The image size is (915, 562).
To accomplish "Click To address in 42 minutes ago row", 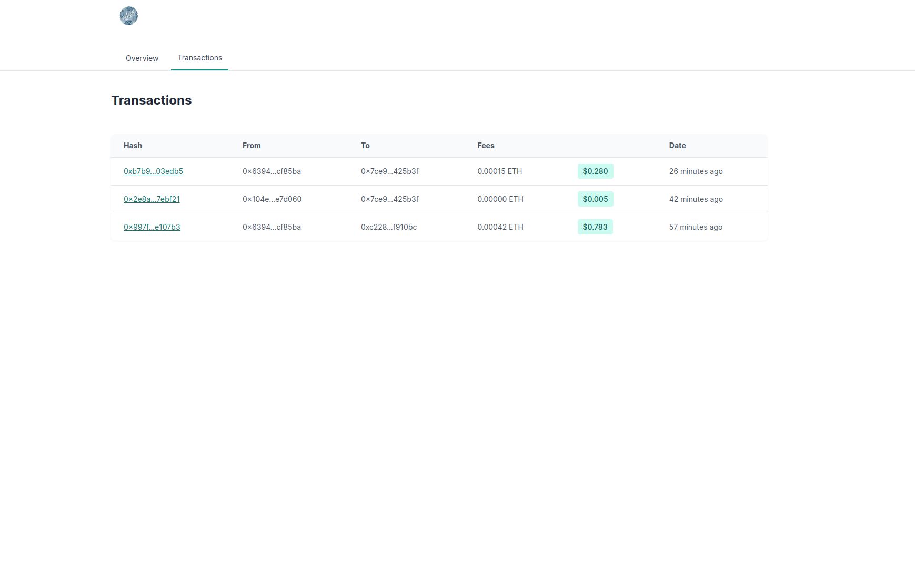I will (390, 199).
